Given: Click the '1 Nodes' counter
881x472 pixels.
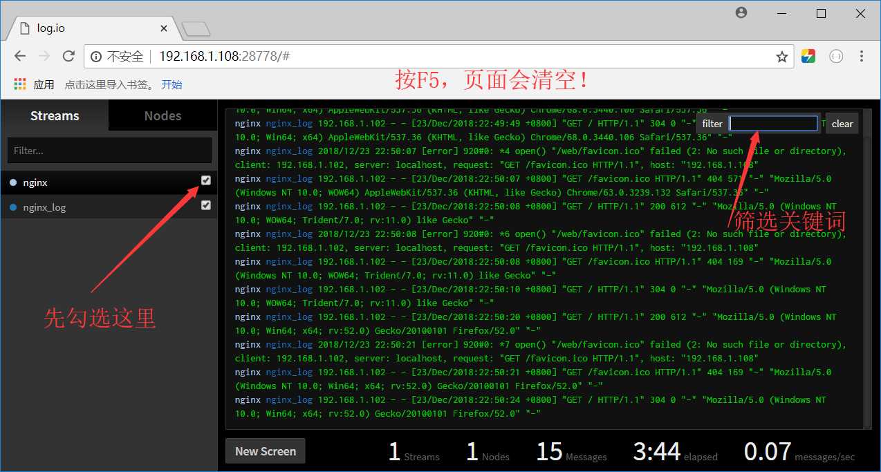Looking at the screenshot, I should tap(488, 452).
